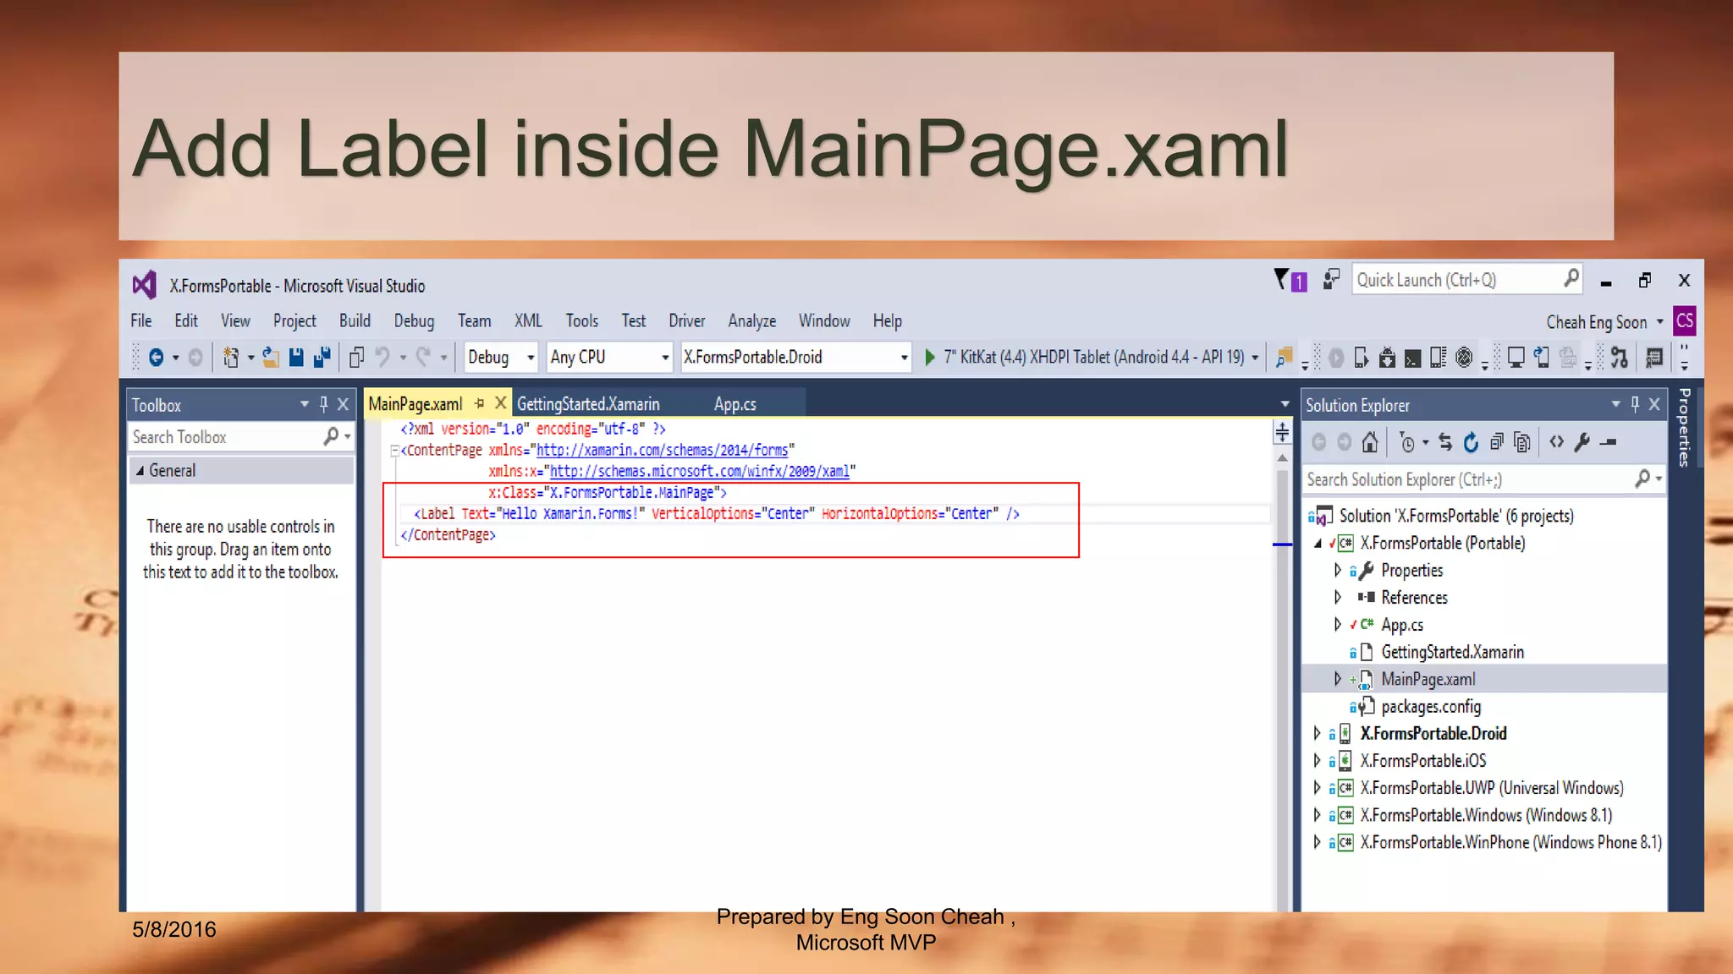1733x974 pixels.
Task: Open the Build menu
Action: [x=355, y=321]
